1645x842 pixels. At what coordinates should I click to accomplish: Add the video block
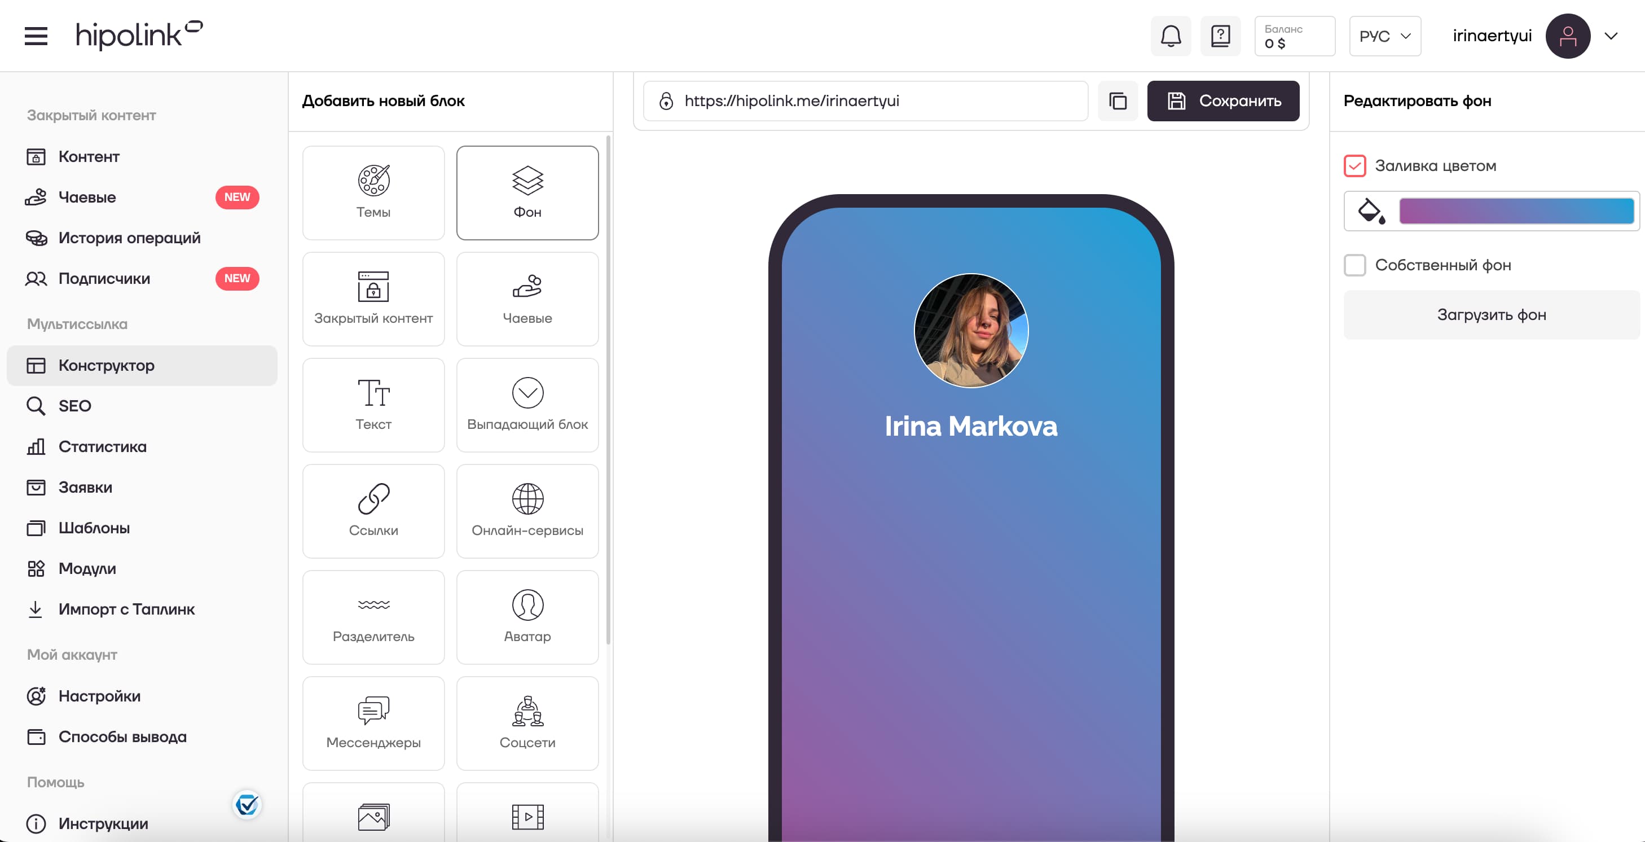[x=527, y=813]
